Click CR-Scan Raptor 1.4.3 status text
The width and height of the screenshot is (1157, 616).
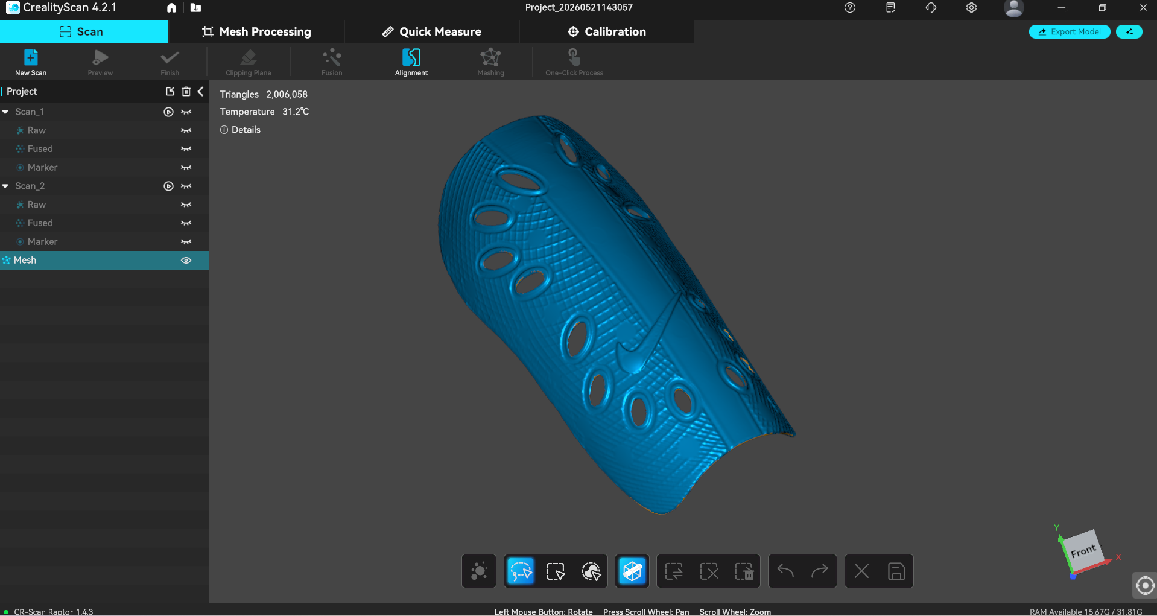click(53, 611)
